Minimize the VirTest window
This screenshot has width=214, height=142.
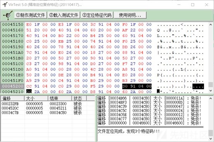click(x=179, y=5)
